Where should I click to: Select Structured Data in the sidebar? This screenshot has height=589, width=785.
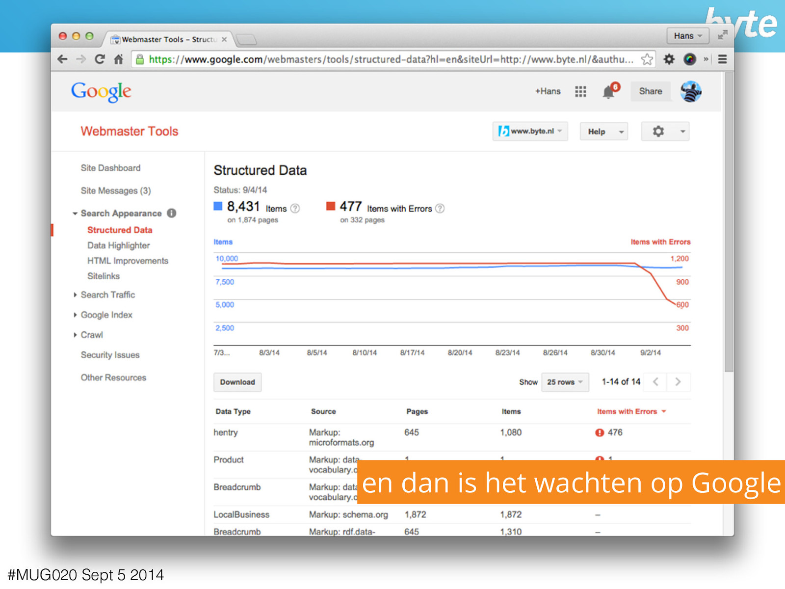click(120, 230)
